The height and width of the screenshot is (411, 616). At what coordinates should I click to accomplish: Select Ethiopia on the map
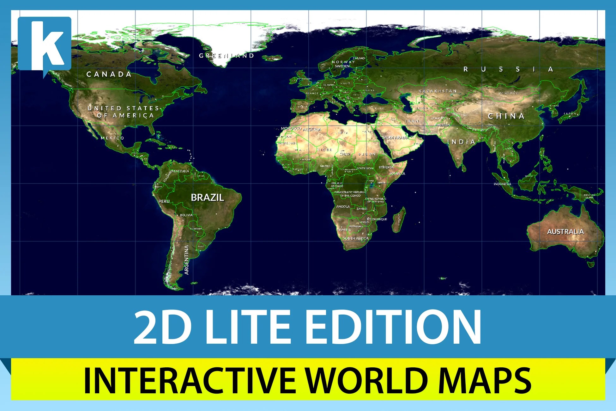[x=386, y=167]
